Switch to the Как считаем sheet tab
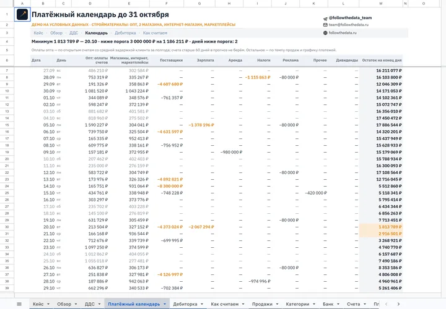The width and height of the screenshot is (446, 309). [225, 304]
